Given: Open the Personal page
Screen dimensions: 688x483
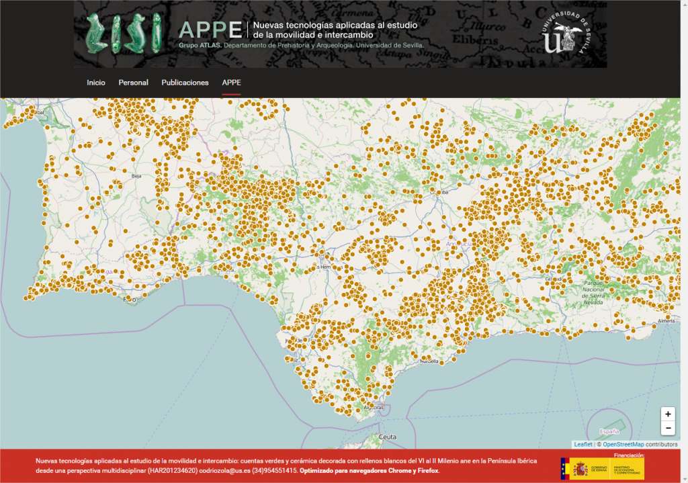Looking at the screenshot, I should [x=134, y=83].
